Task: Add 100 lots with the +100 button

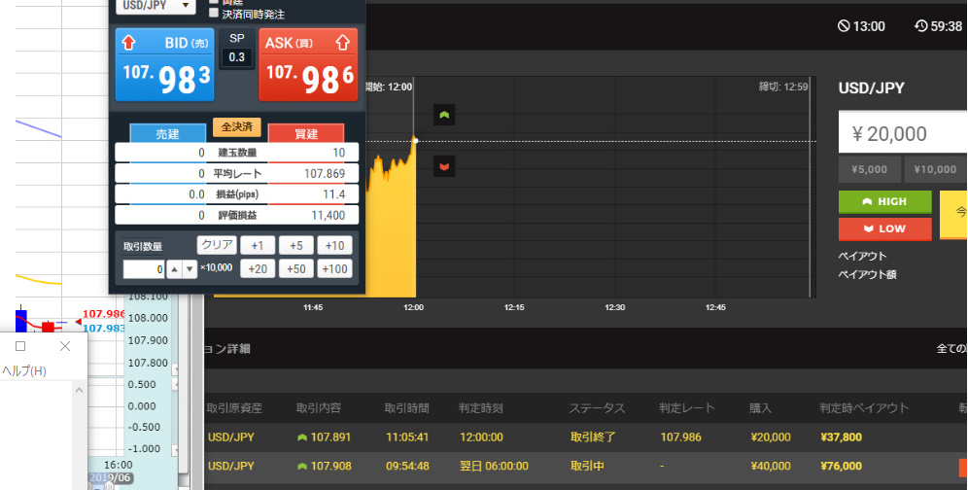Action: click(x=334, y=268)
